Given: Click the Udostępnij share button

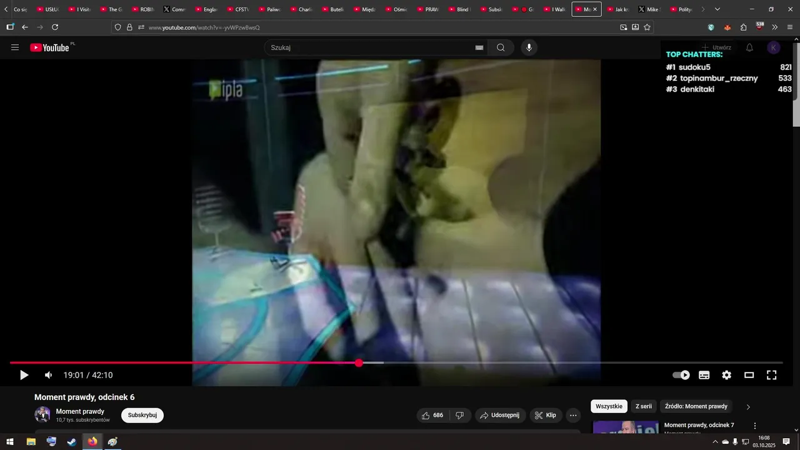Looking at the screenshot, I should pyautogui.click(x=500, y=415).
